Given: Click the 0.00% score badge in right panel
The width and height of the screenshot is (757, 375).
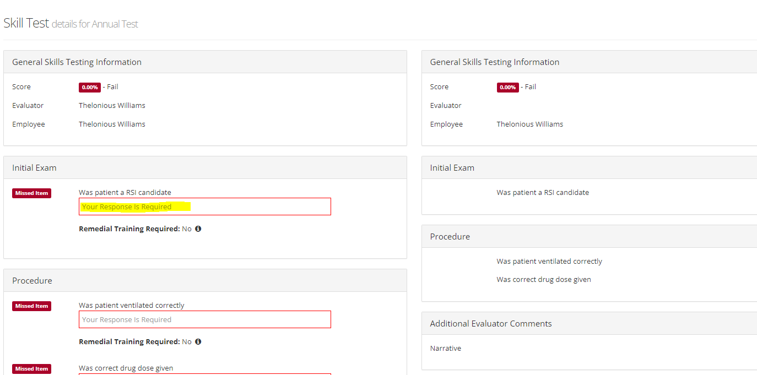Looking at the screenshot, I should pos(507,87).
